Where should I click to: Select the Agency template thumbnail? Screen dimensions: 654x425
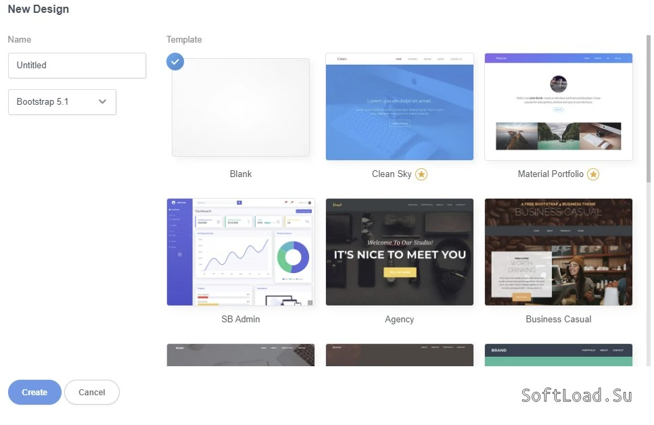400,252
